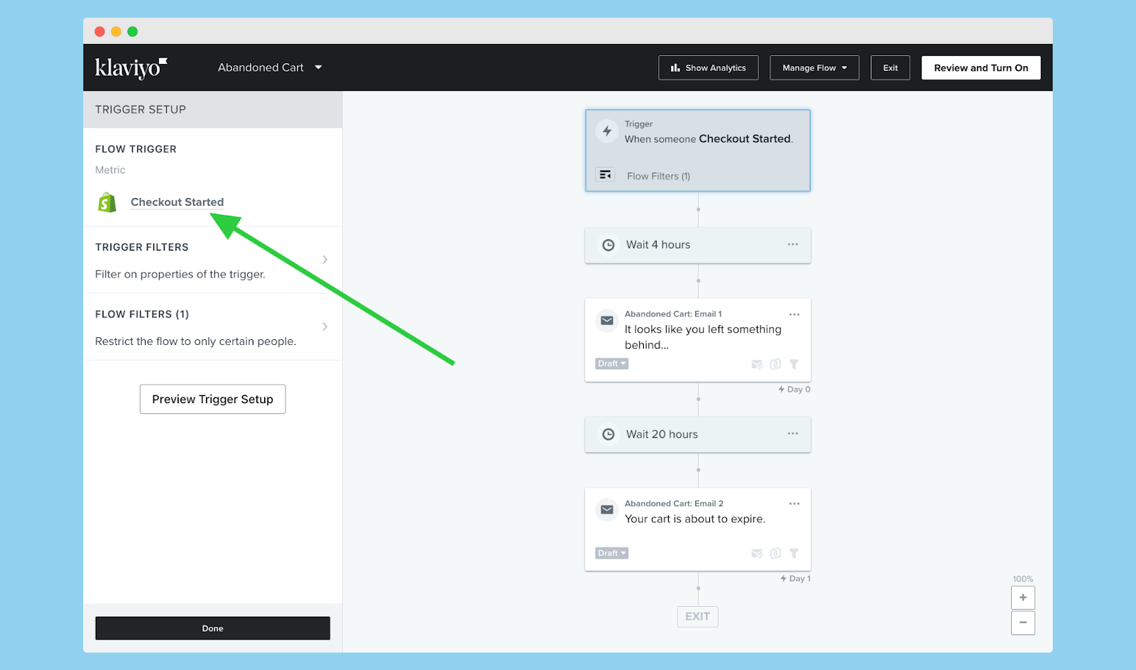
Task: Click the 'Flow Filters (1)' text in Trigger card
Action: tap(659, 176)
